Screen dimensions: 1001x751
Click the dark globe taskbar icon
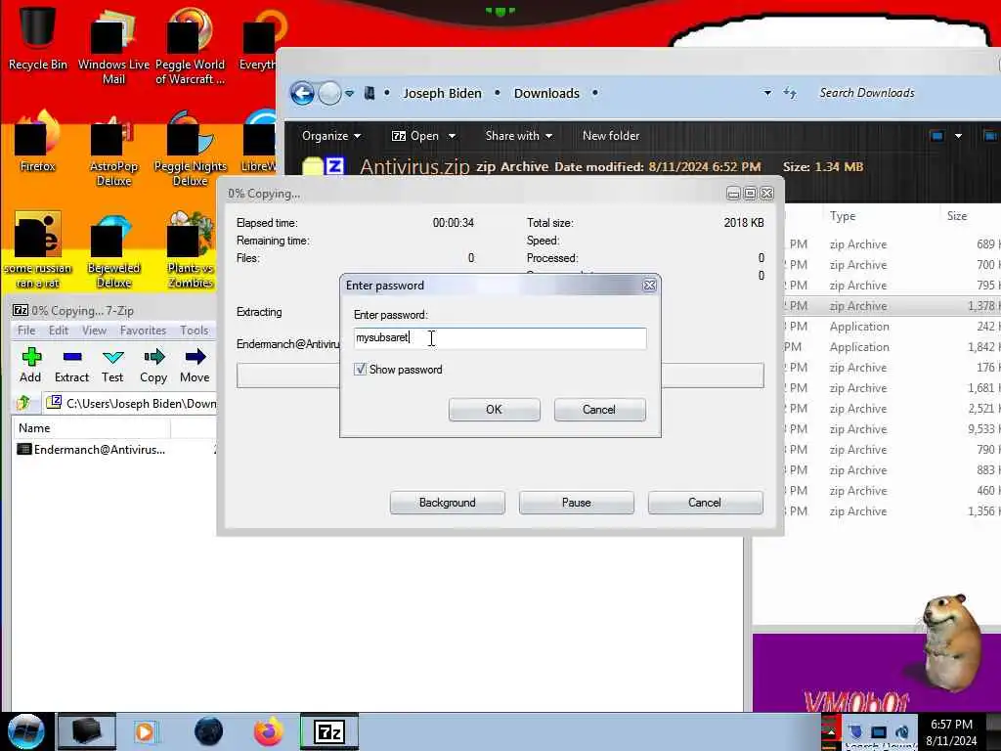point(208,731)
